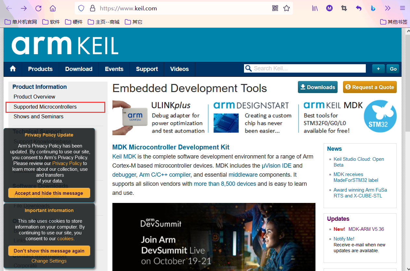Click the browser forward arrow
The width and height of the screenshot is (410, 271).
24,8
